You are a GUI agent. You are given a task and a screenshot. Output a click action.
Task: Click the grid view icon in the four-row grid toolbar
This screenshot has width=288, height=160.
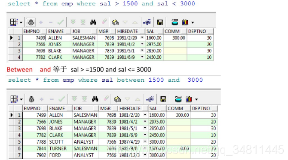point(14,22)
